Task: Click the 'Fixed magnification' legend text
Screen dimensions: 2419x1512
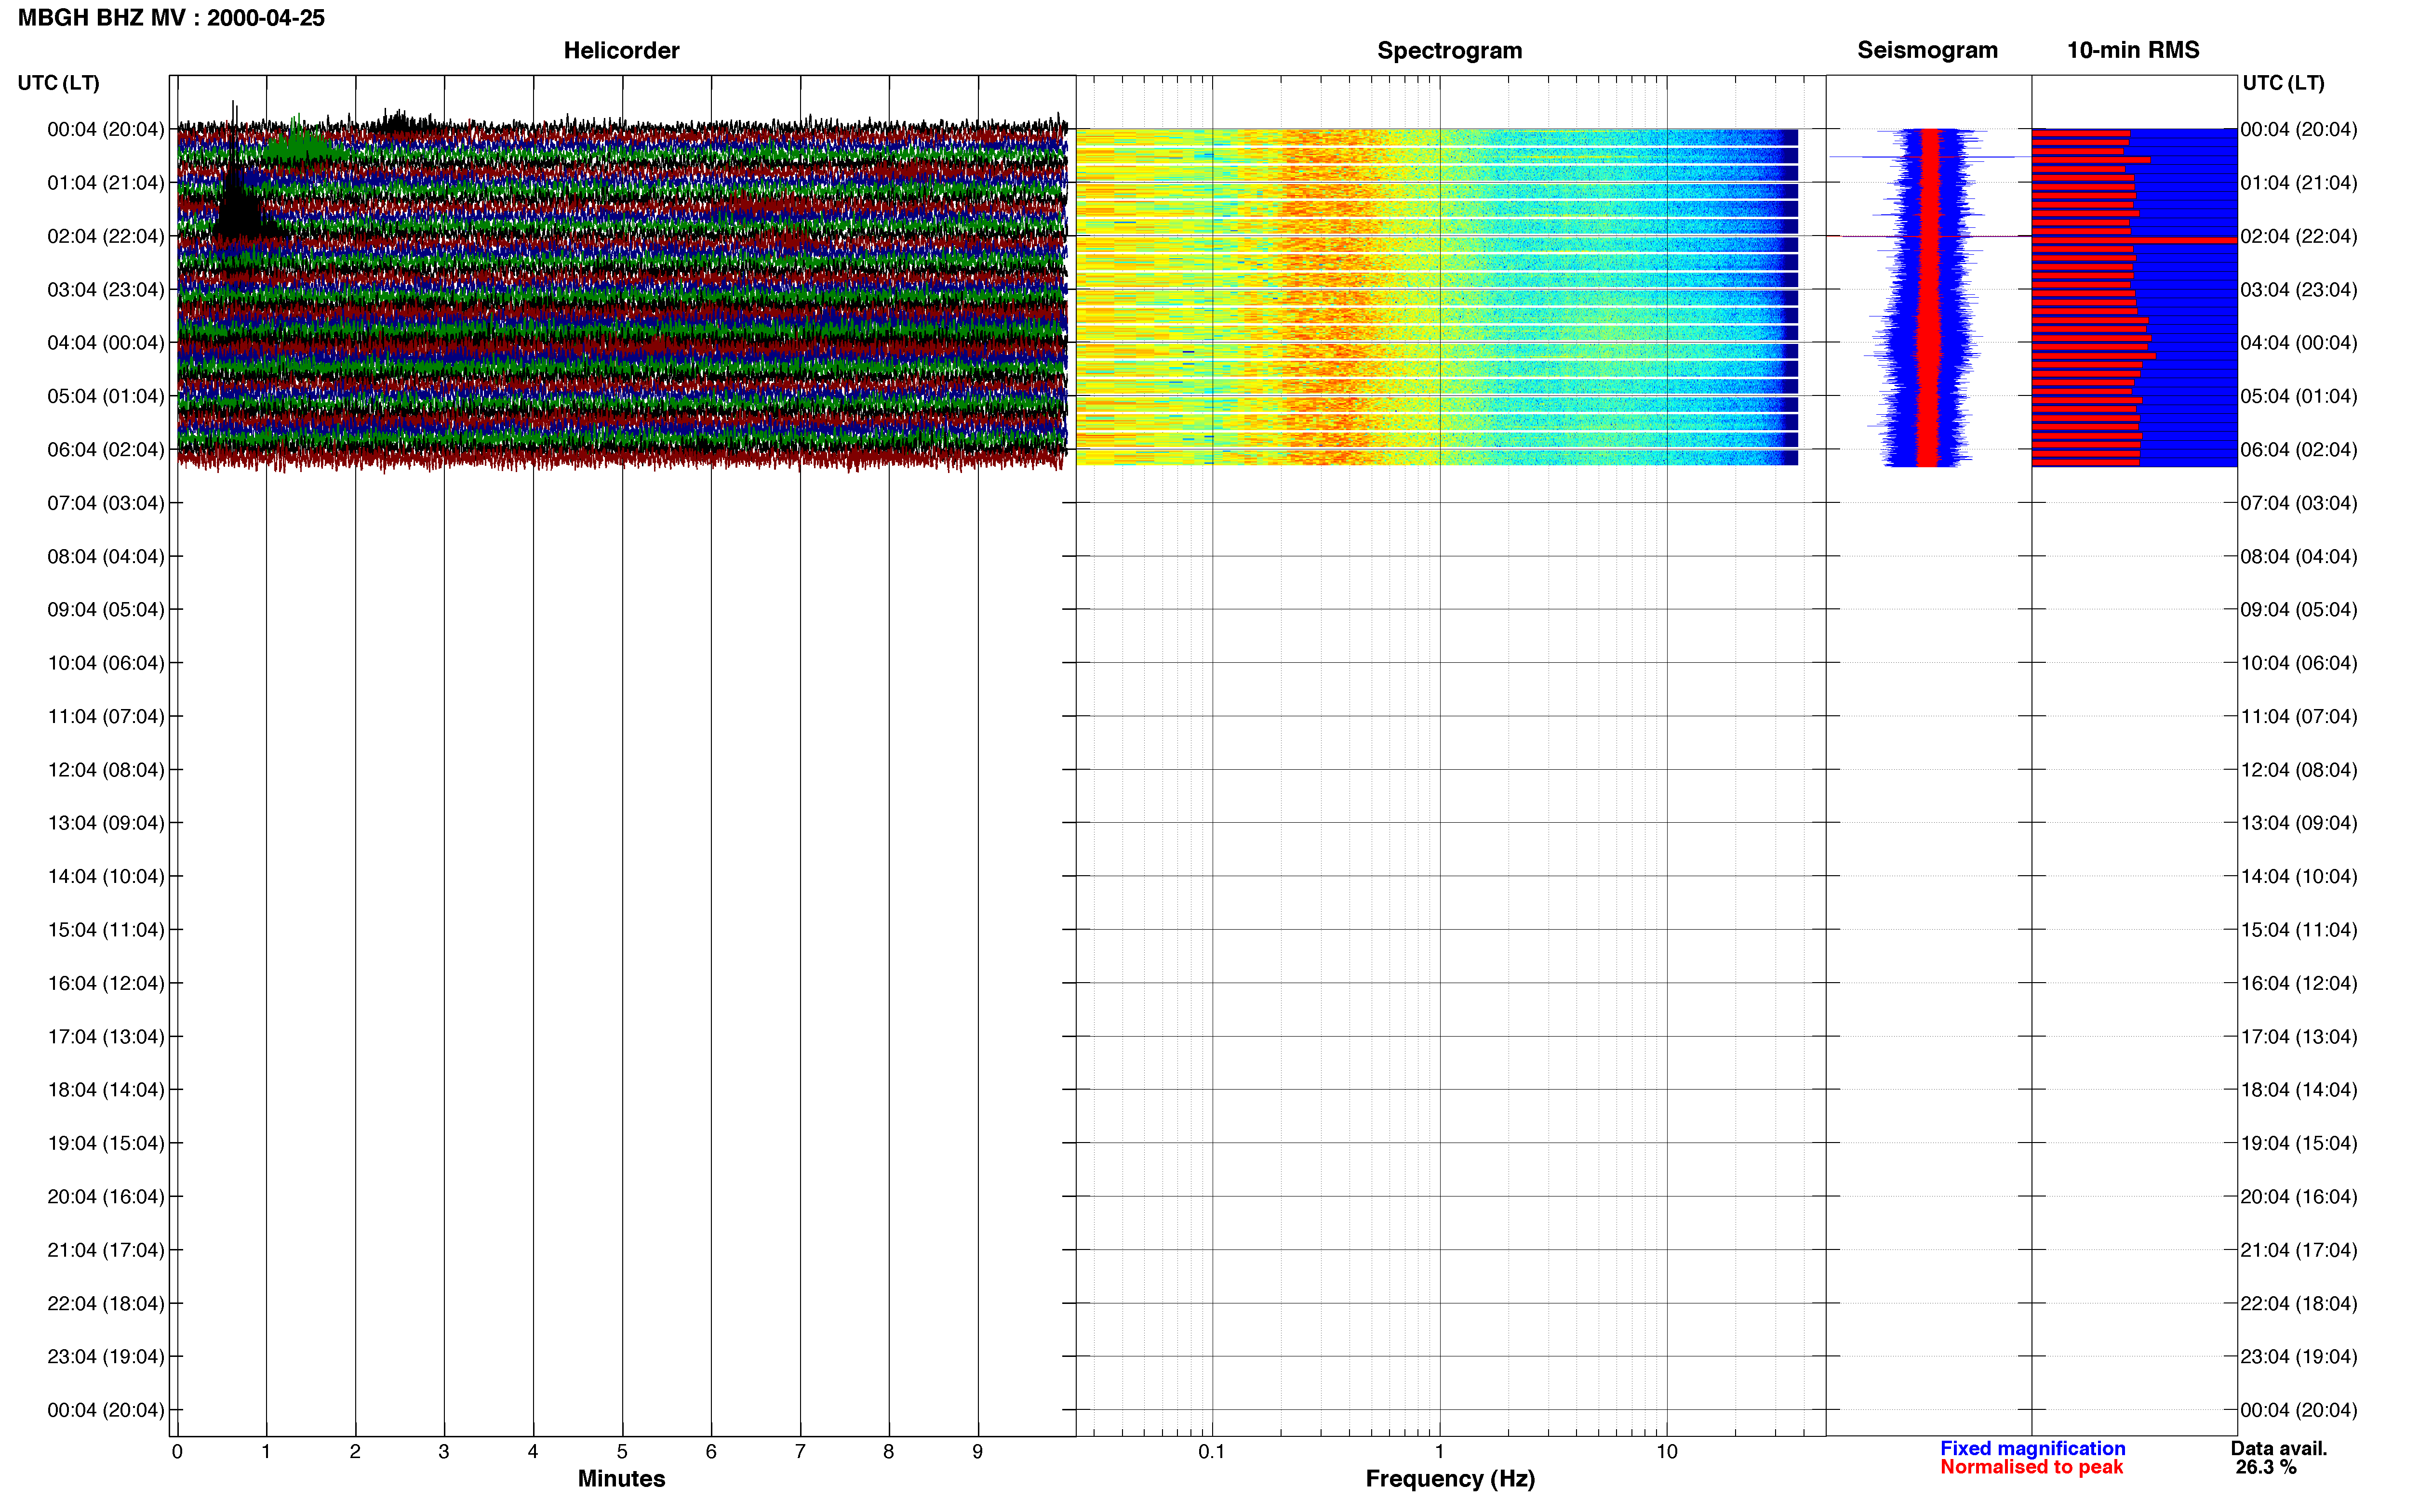Action: tap(2032, 1448)
